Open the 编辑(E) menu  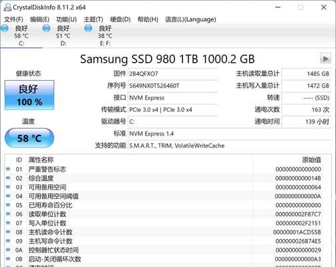point(39,19)
